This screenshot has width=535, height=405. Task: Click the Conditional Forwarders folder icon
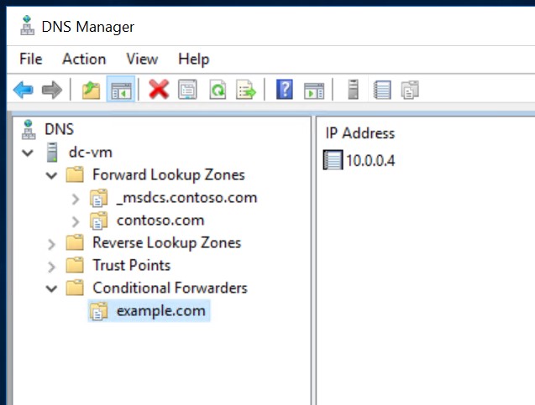[x=75, y=288]
